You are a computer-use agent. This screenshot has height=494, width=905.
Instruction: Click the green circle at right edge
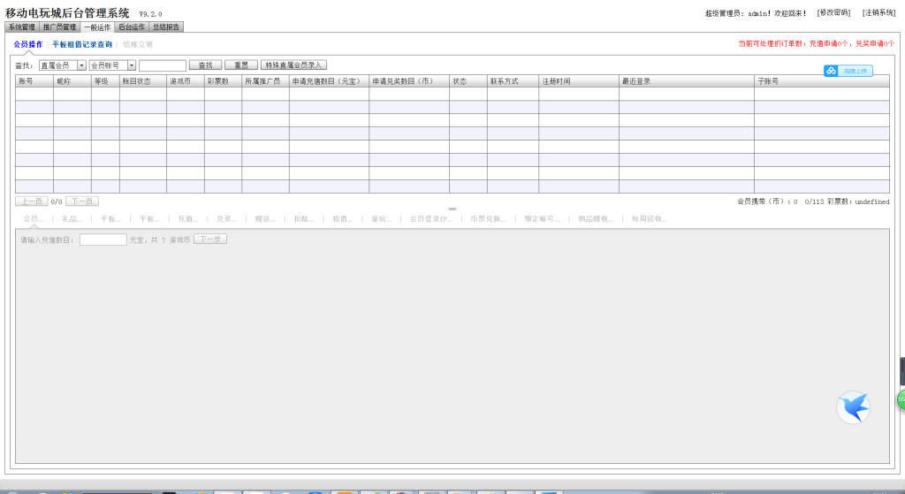(x=901, y=399)
